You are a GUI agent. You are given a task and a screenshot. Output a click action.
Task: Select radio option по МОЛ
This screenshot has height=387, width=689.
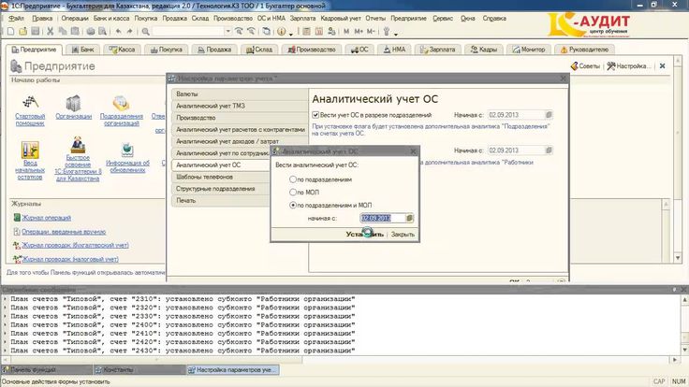pos(293,192)
